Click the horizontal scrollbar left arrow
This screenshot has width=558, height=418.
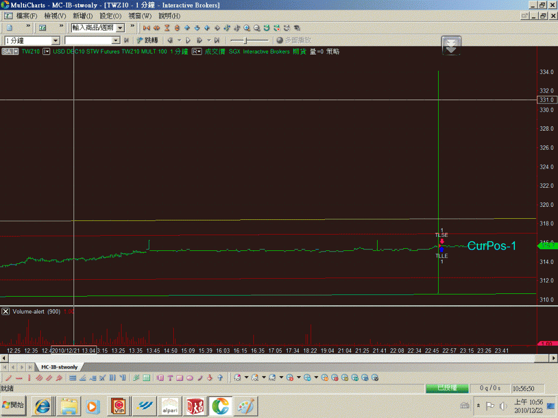tap(4, 358)
